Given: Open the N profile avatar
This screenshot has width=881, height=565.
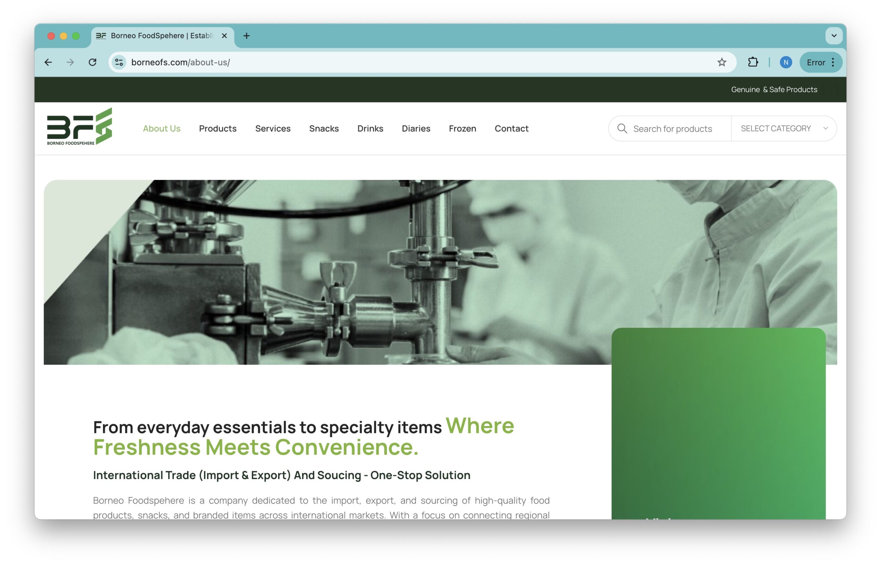Looking at the screenshot, I should [x=786, y=62].
